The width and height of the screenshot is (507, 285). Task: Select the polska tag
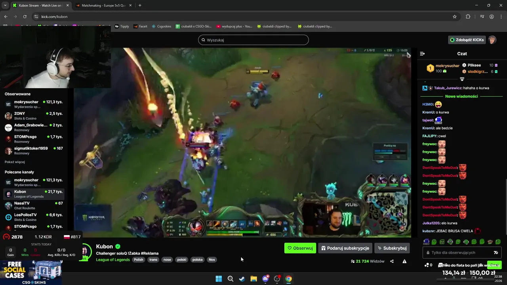click(x=197, y=260)
